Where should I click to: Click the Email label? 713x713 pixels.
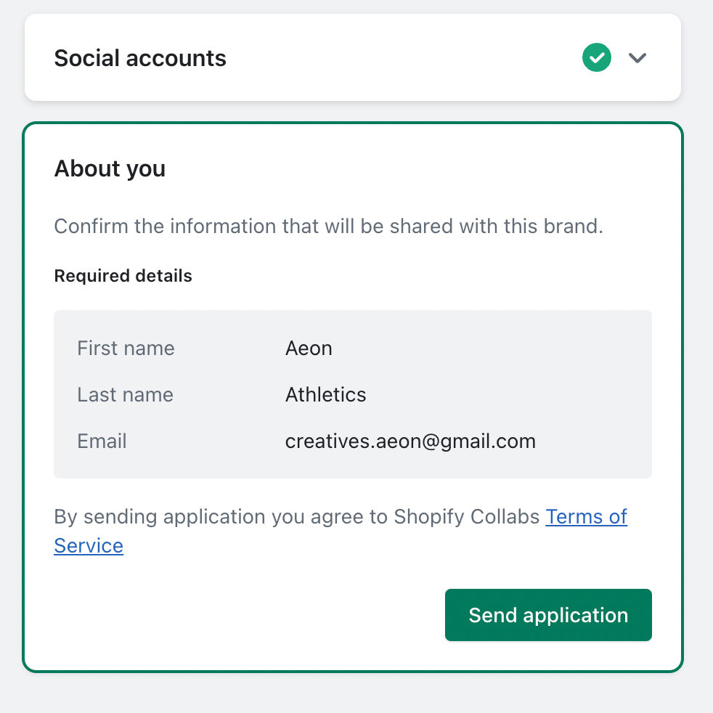[x=102, y=441]
